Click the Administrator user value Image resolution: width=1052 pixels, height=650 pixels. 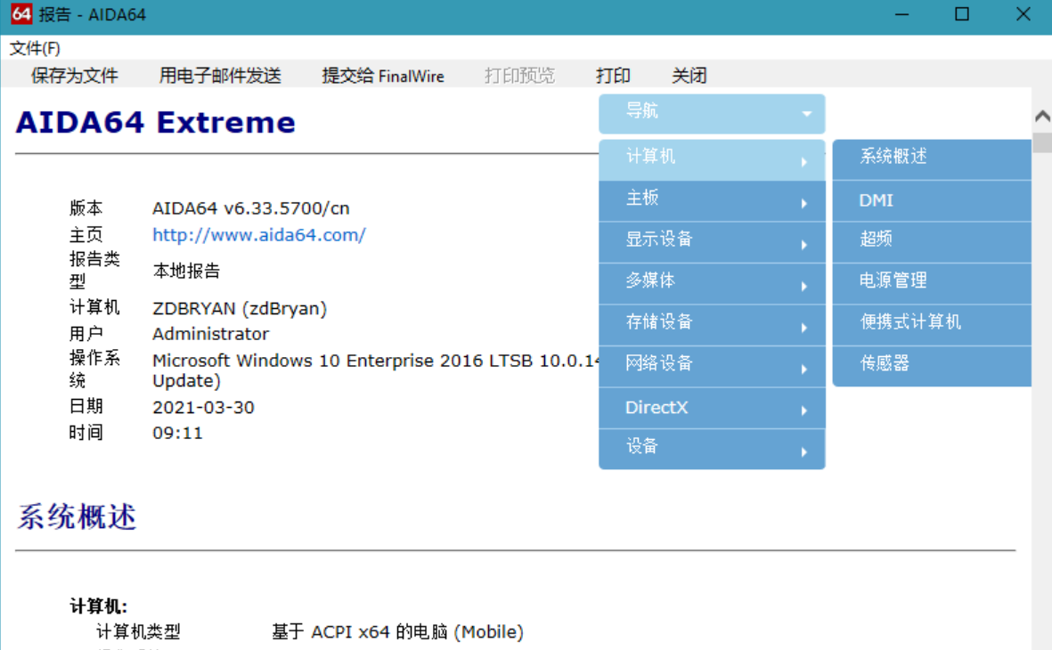[x=211, y=334]
